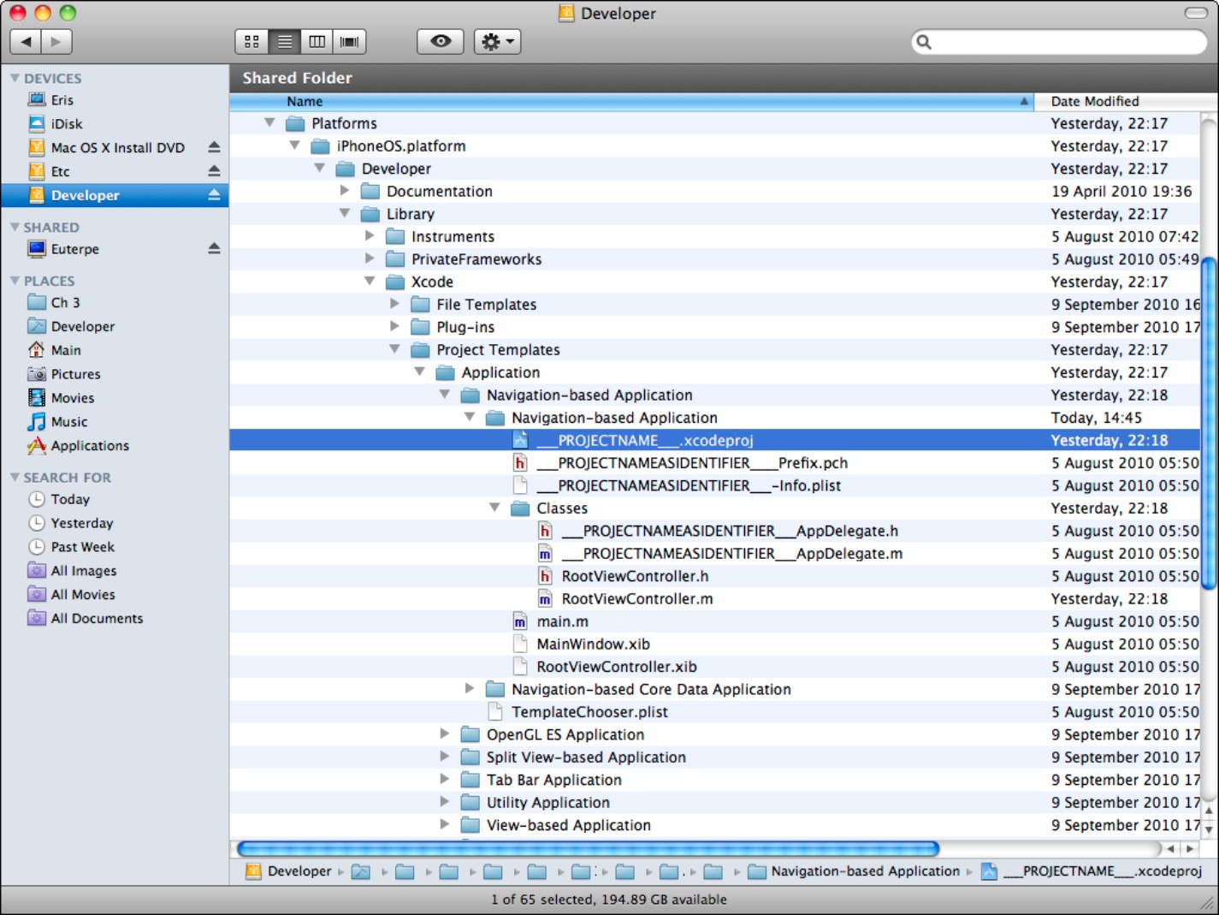Select the __PROJECTNAME__.xcodeproj file row
The image size is (1219, 915).
(x=714, y=440)
